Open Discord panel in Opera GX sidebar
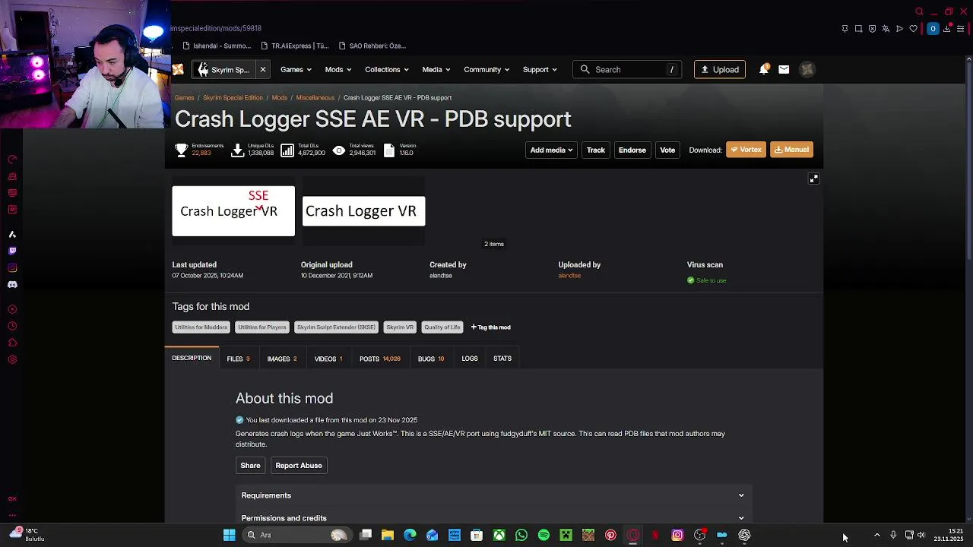973x547 pixels. (x=12, y=284)
